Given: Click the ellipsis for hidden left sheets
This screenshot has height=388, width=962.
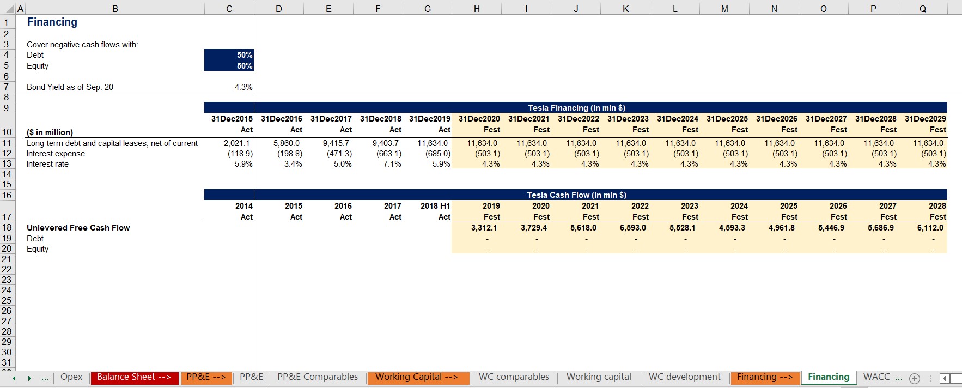Looking at the screenshot, I should point(45,378).
